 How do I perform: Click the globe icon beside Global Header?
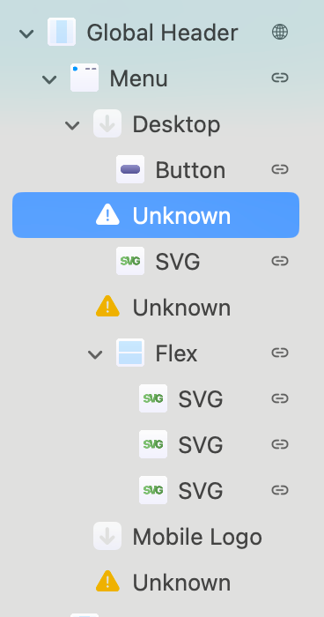280,32
